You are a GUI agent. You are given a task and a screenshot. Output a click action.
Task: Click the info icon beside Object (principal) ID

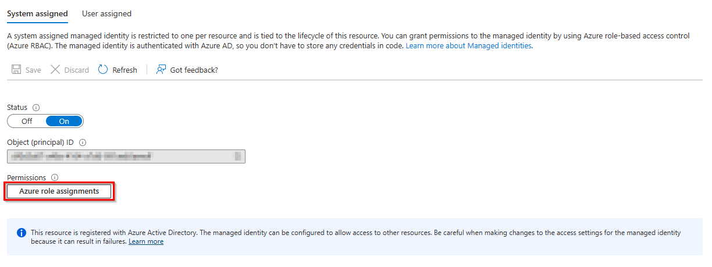coord(83,143)
